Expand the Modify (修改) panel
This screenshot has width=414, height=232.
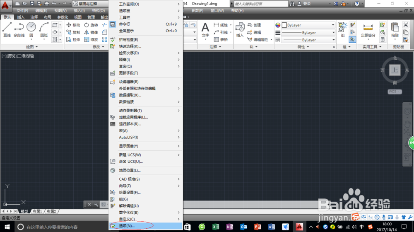click(x=98, y=47)
